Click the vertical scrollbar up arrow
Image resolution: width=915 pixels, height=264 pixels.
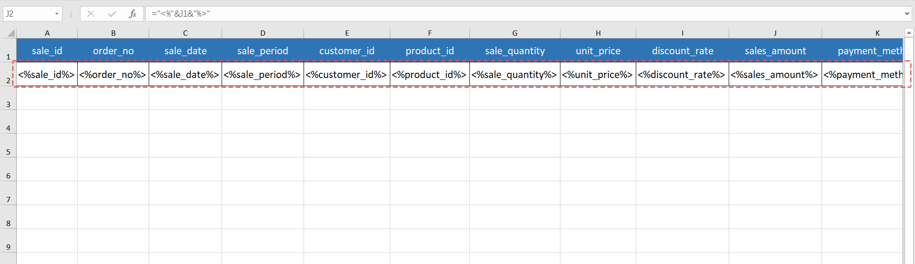[x=909, y=33]
